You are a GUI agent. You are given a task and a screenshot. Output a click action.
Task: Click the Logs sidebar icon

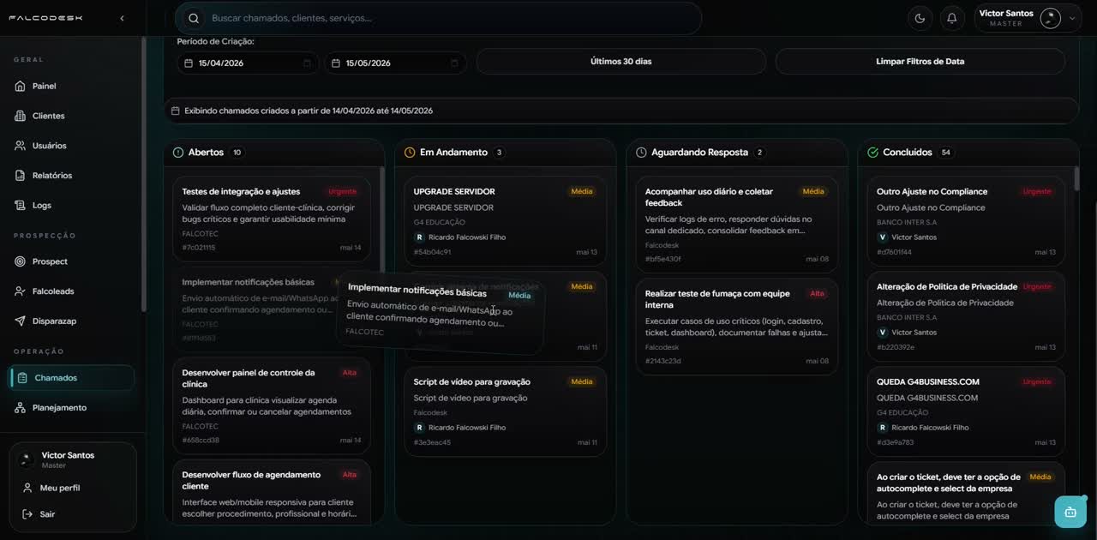21,206
